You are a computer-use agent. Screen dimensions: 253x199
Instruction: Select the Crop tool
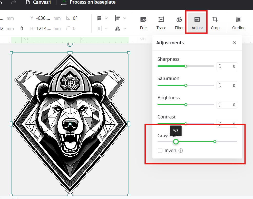pyautogui.click(x=215, y=23)
